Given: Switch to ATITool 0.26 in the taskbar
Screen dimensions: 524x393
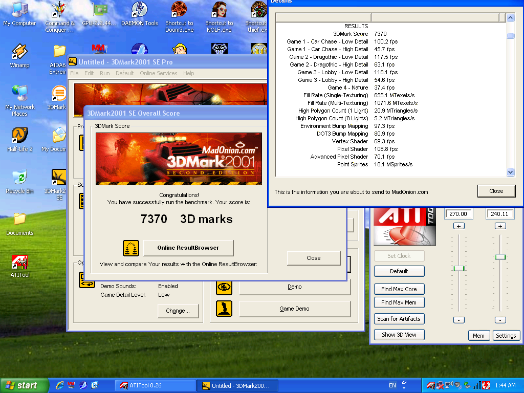Looking at the screenshot, I should pyautogui.click(x=156, y=385).
